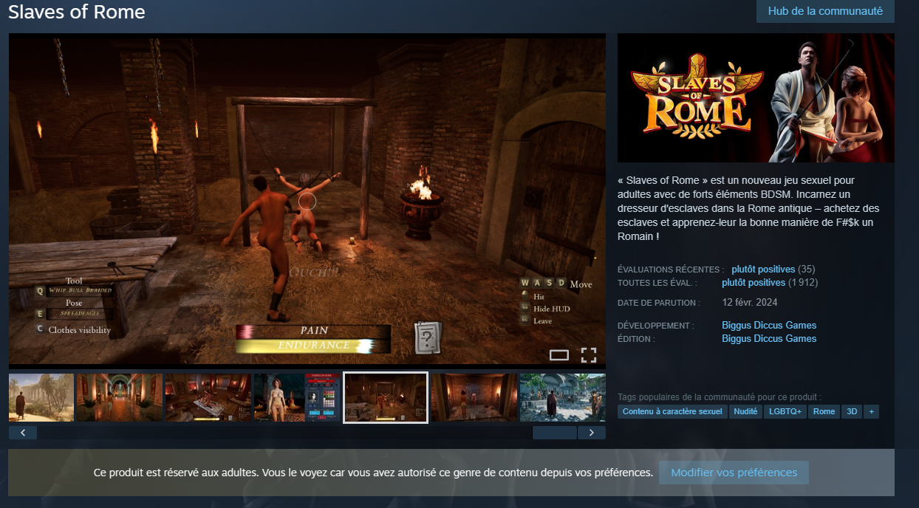Image resolution: width=919 pixels, height=508 pixels.
Task: Click the wide-view rectangle icon in viewer
Action: 559,355
